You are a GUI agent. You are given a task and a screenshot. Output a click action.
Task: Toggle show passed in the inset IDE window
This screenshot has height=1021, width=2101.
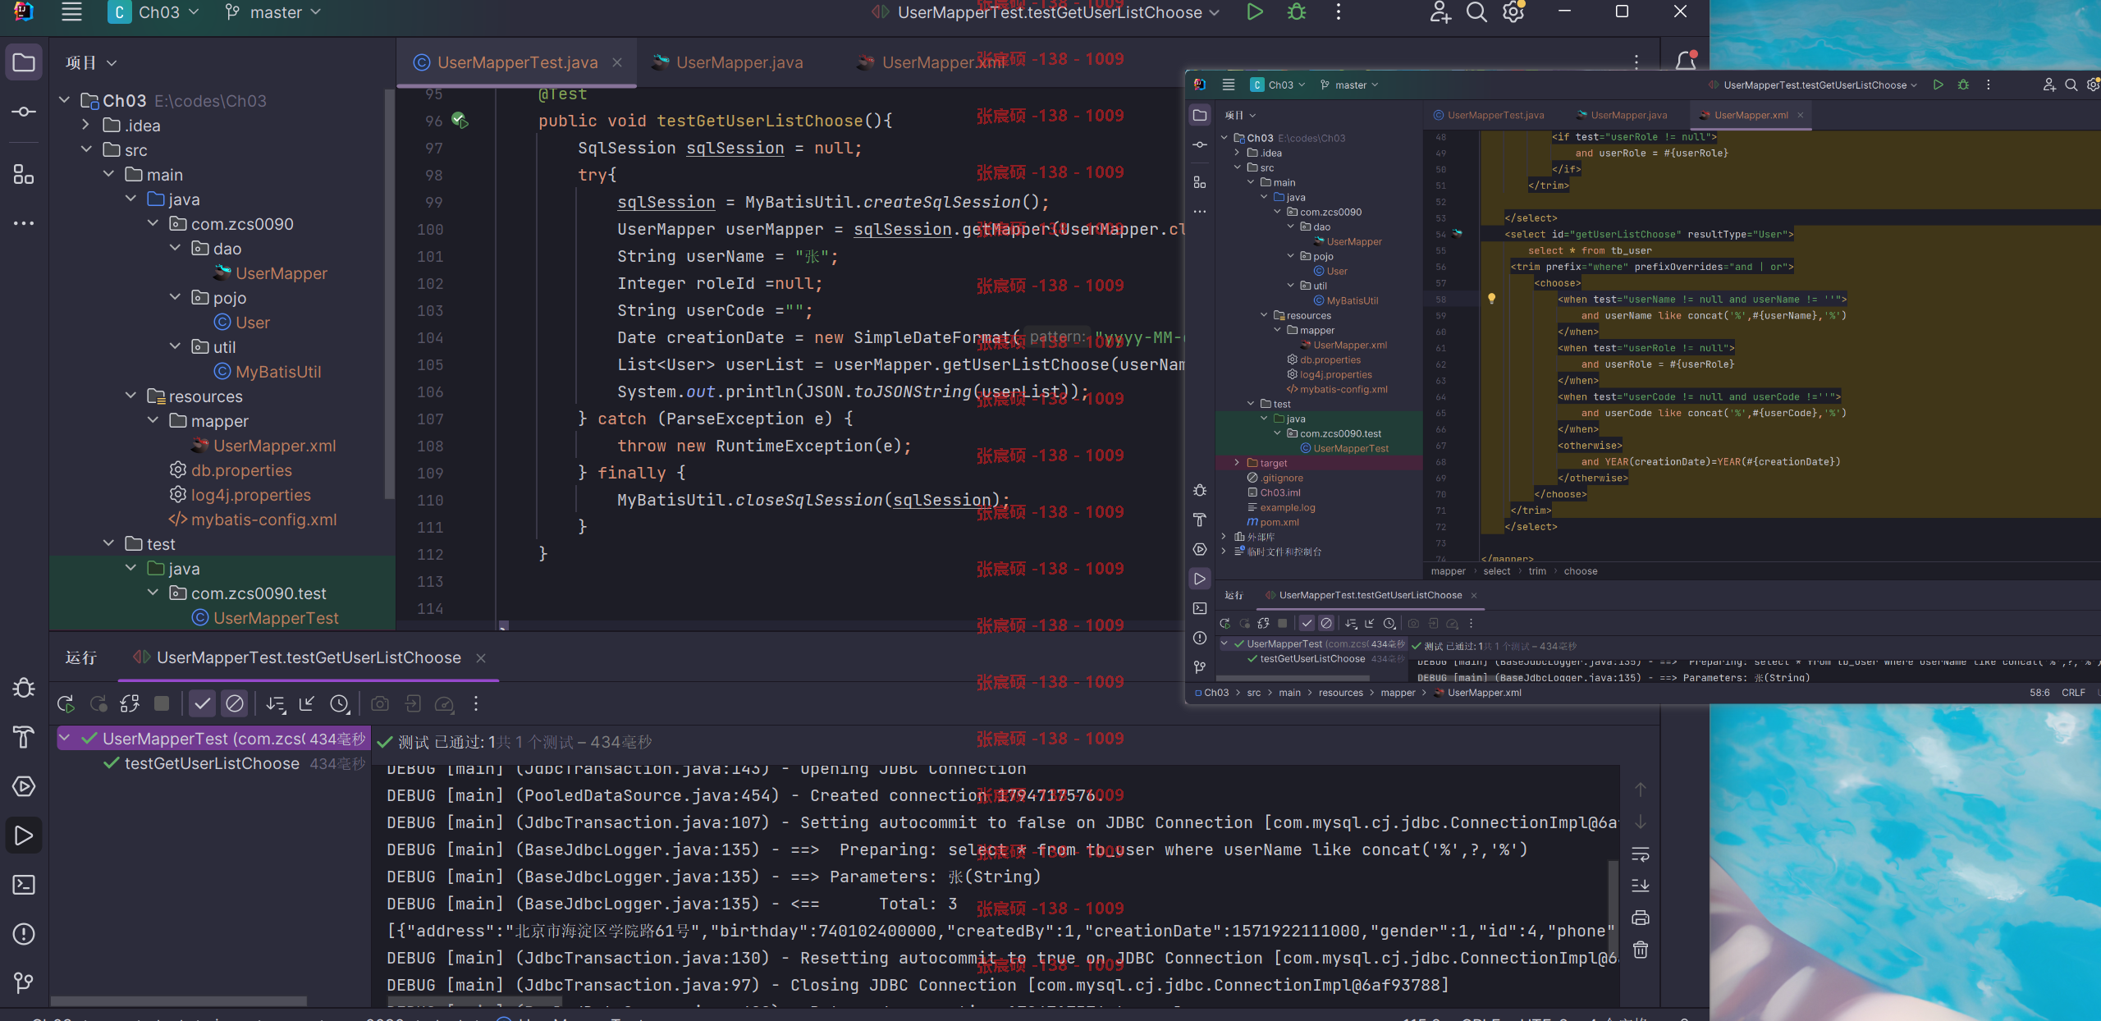click(x=1307, y=623)
